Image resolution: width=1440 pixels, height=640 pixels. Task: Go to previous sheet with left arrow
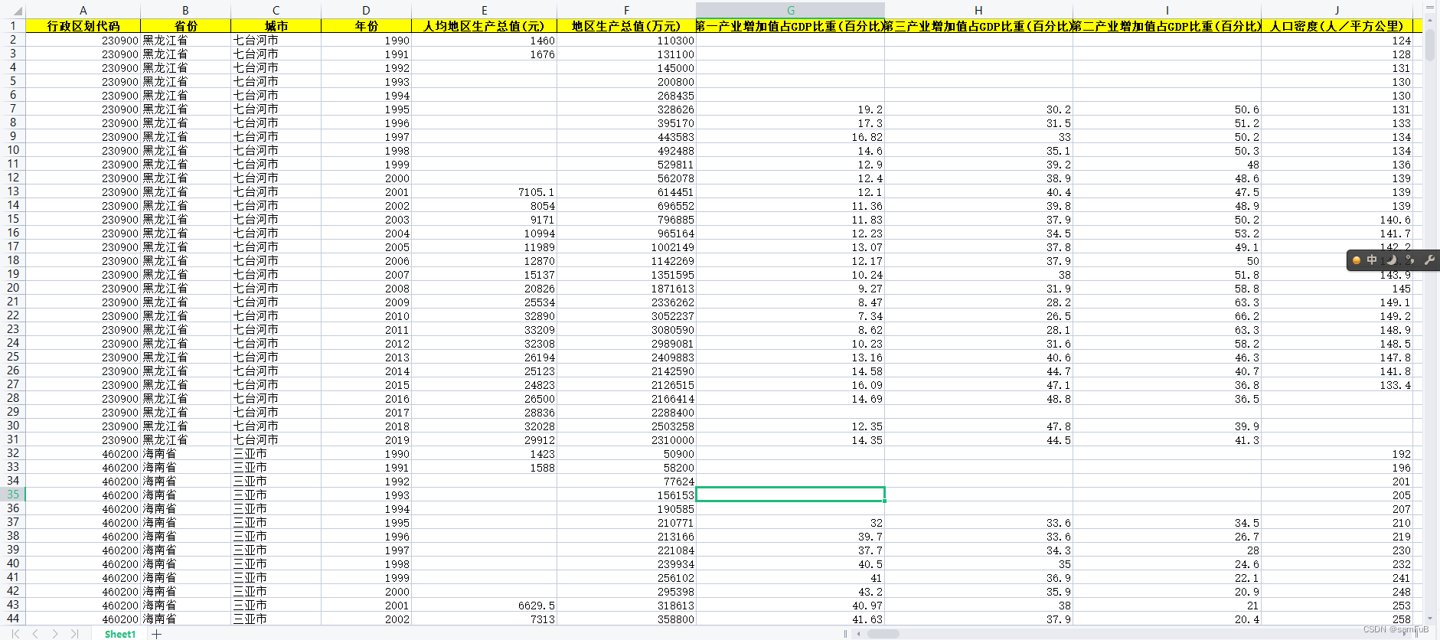tap(35, 634)
